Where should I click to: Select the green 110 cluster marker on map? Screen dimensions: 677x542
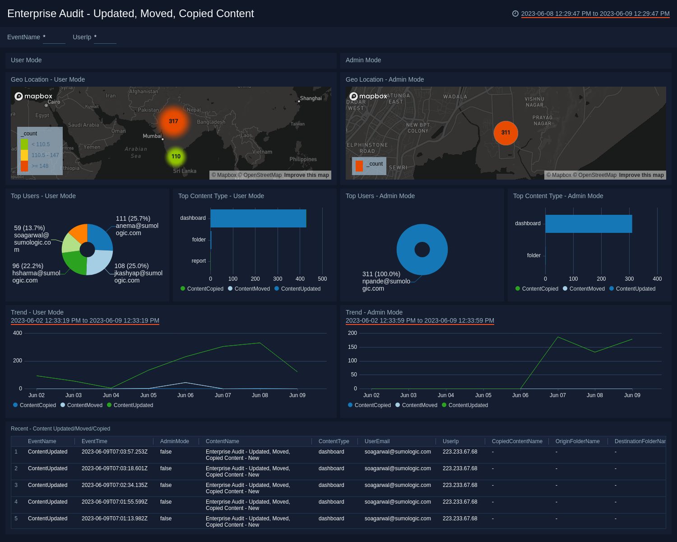point(176,157)
